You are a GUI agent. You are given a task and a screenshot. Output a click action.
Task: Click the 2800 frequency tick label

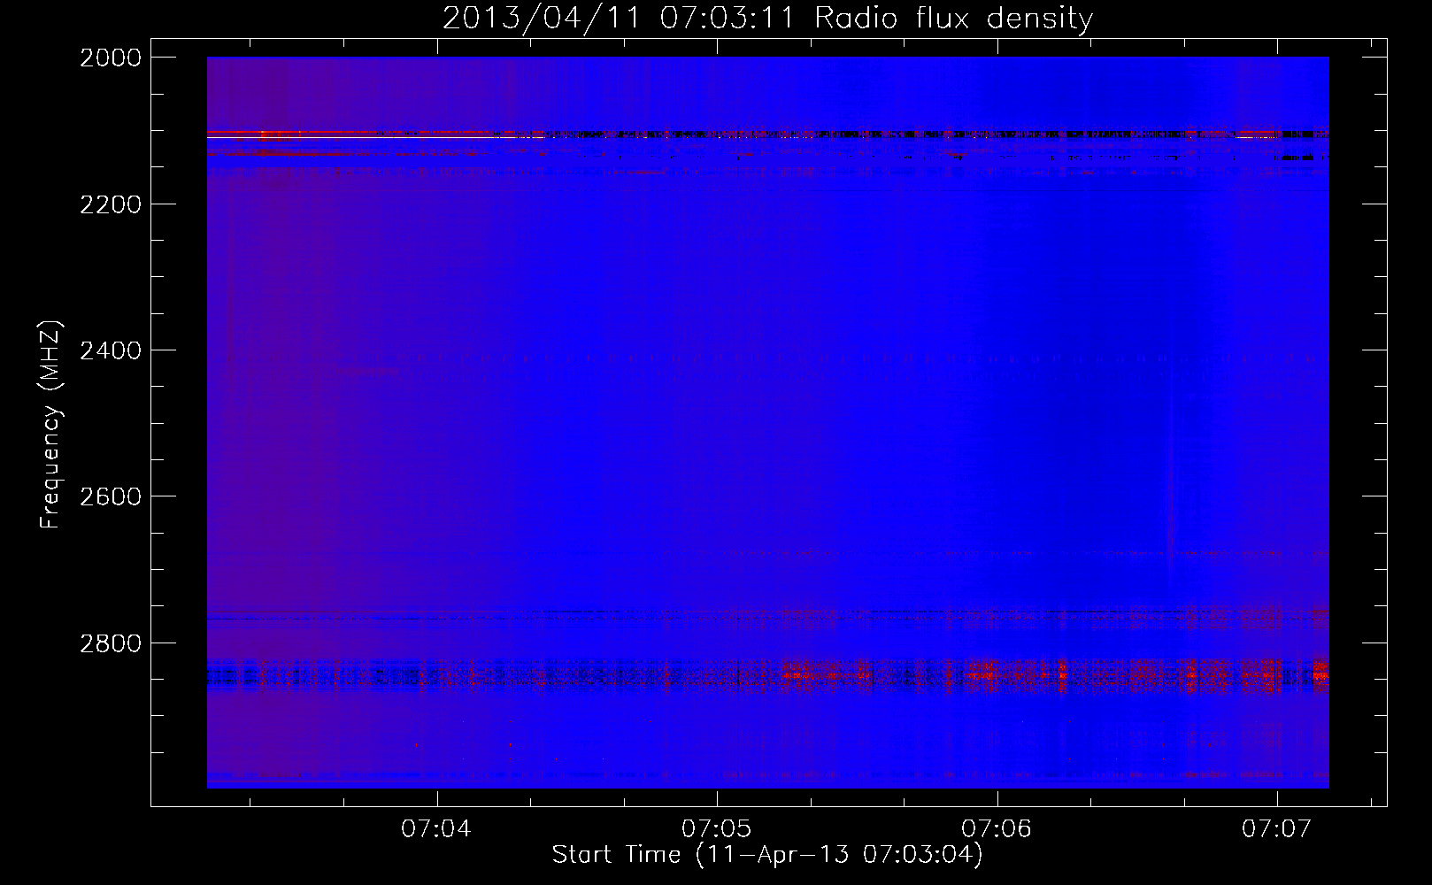(x=111, y=643)
